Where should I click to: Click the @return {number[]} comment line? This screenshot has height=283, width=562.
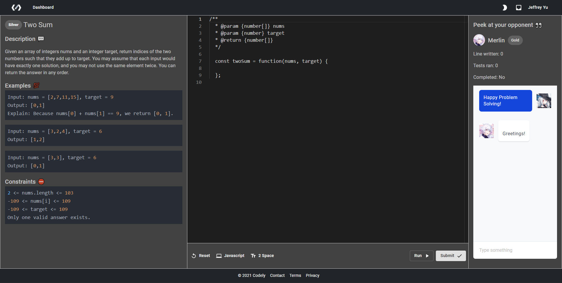pyautogui.click(x=244, y=40)
